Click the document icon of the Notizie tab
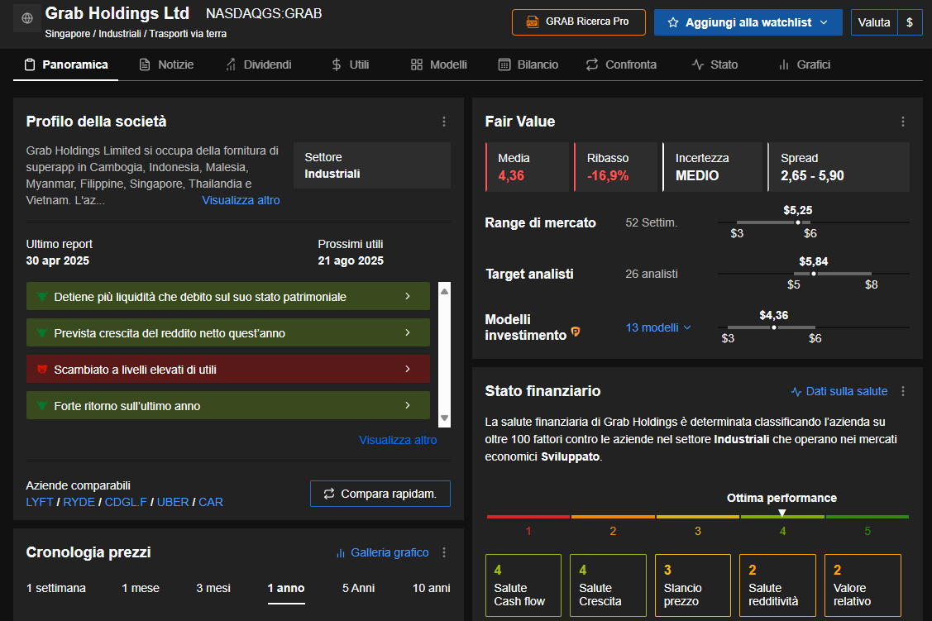The image size is (932, 621). [x=145, y=64]
